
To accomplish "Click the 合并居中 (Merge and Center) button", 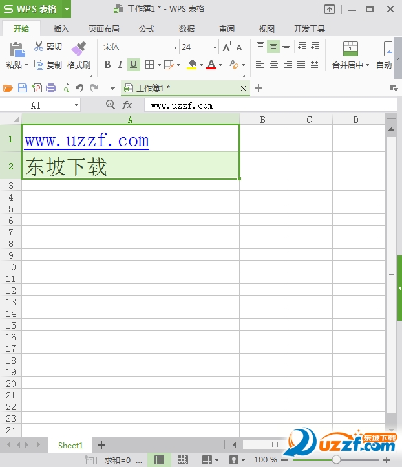I will point(350,56).
